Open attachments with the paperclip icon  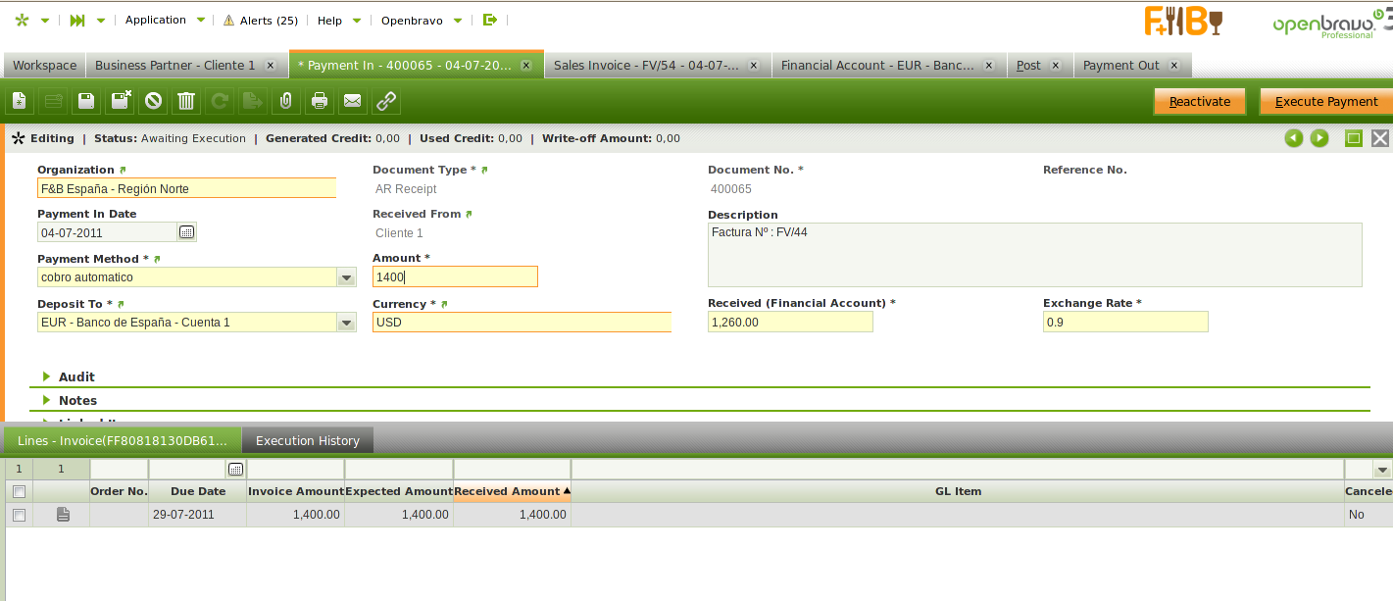coord(285,100)
